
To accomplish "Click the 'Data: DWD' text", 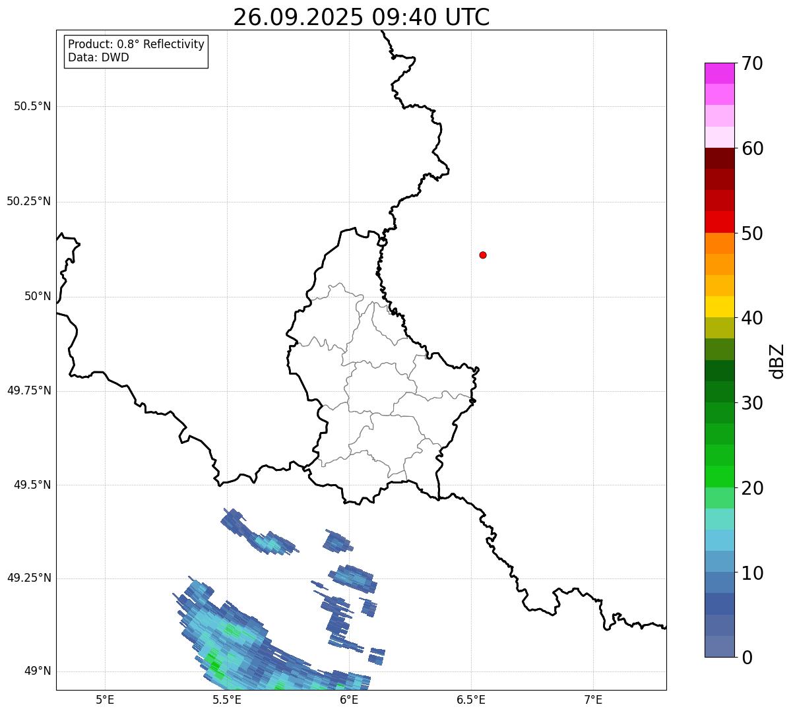I will pyautogui.click(x=98, y=57).
